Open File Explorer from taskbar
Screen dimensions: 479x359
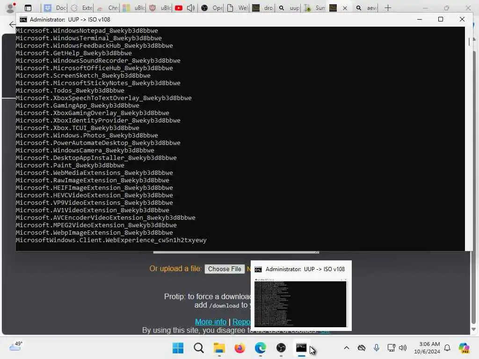(x=219, y=348)
